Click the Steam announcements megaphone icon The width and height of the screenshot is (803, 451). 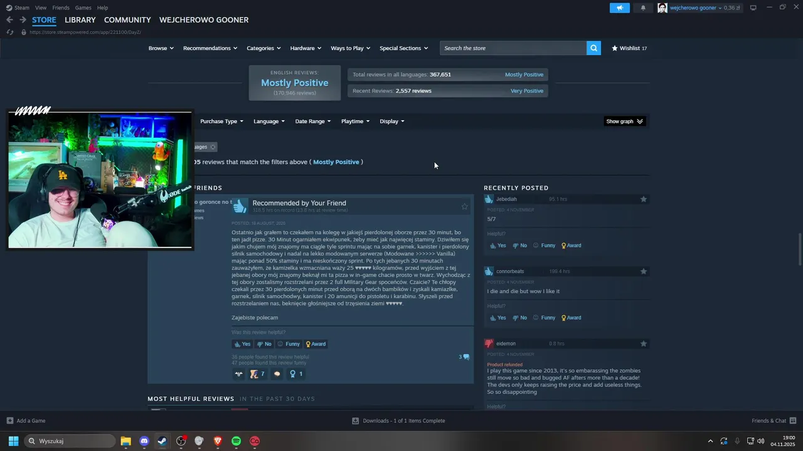pyautogui.click(x=619, y=8)
